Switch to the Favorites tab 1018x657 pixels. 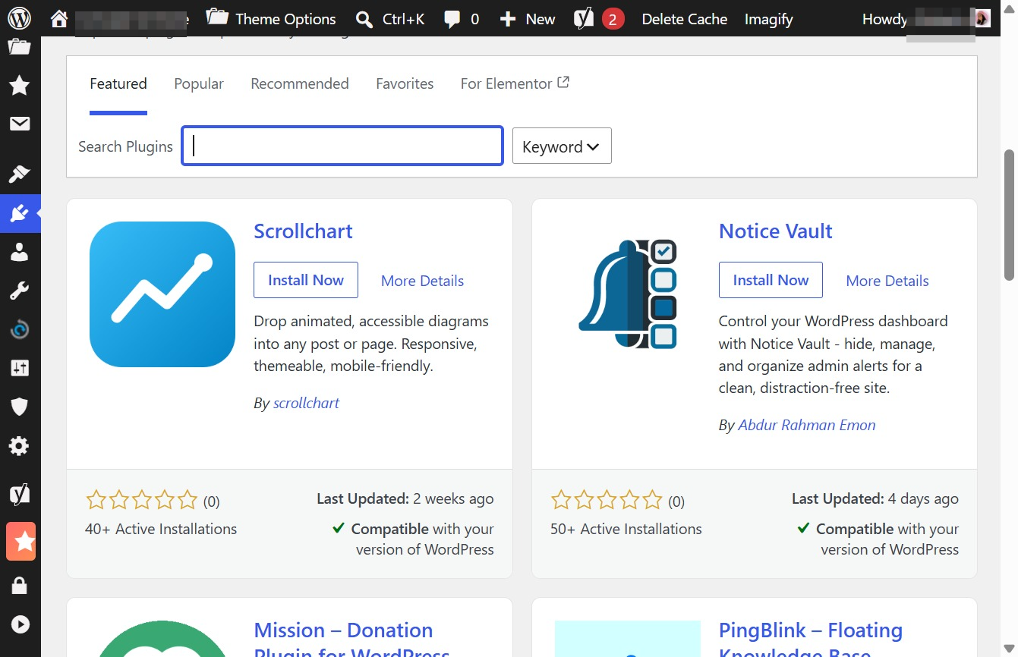point(405,84)
